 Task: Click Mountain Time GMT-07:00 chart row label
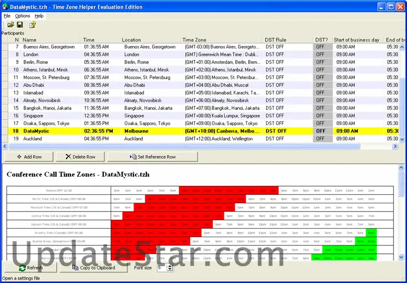(58, 207)
